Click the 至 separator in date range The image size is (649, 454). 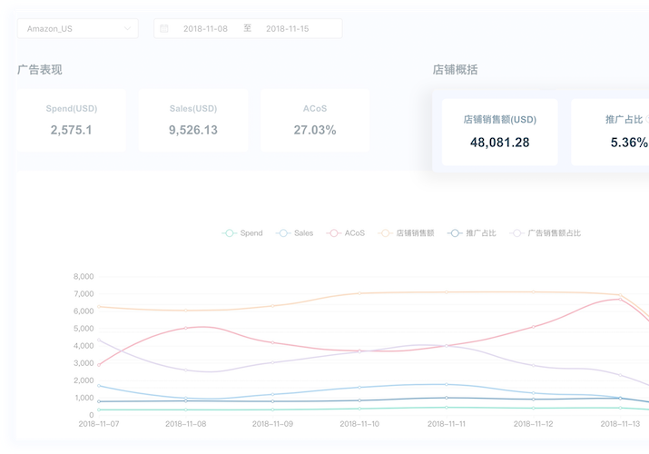tap(247, 28)
